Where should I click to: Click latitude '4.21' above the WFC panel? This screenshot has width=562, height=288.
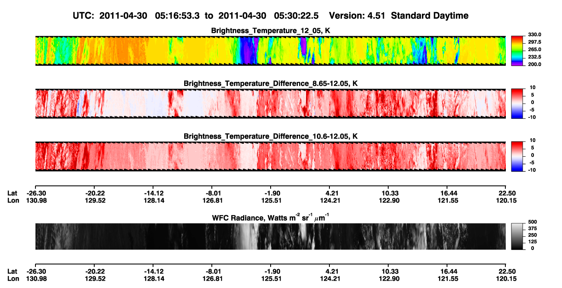click(x=331, y=193)
